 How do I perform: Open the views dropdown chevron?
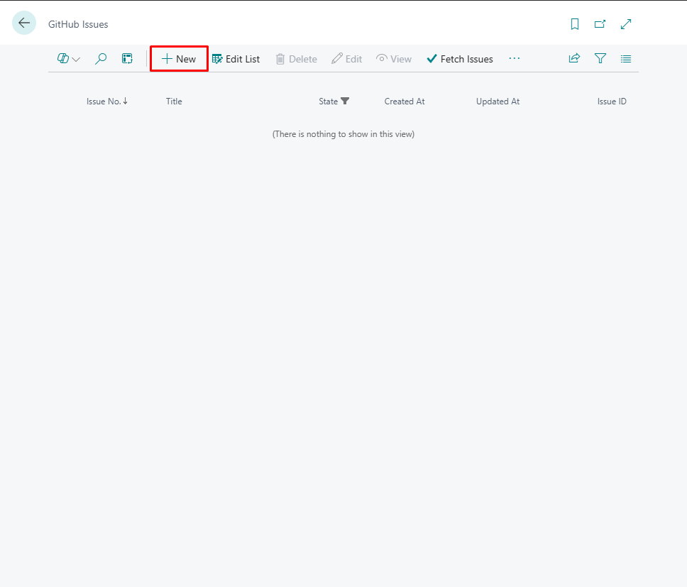click(76, 59)
